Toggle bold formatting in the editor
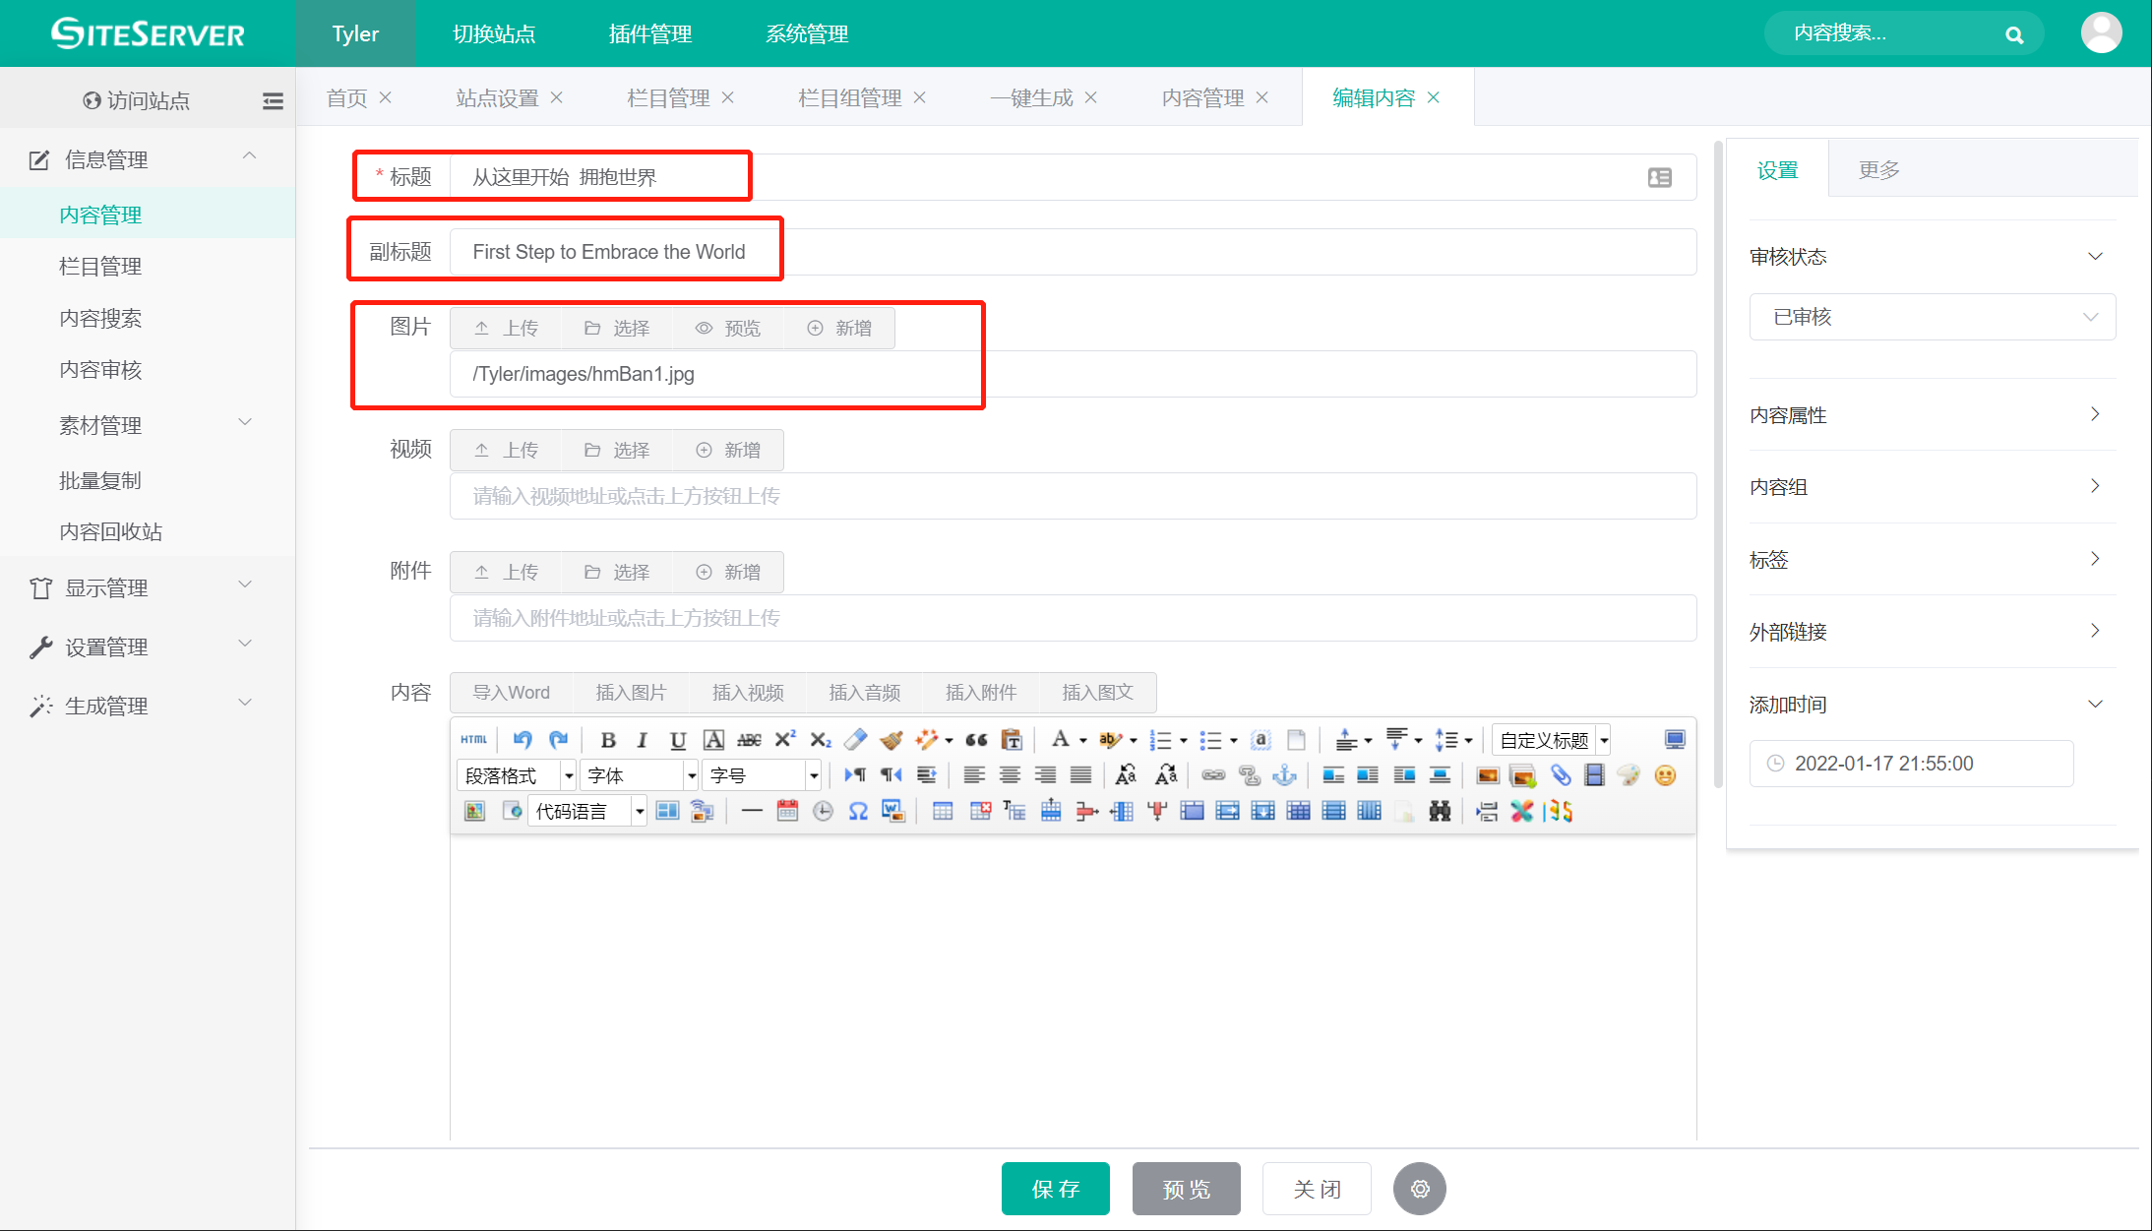 608,740
